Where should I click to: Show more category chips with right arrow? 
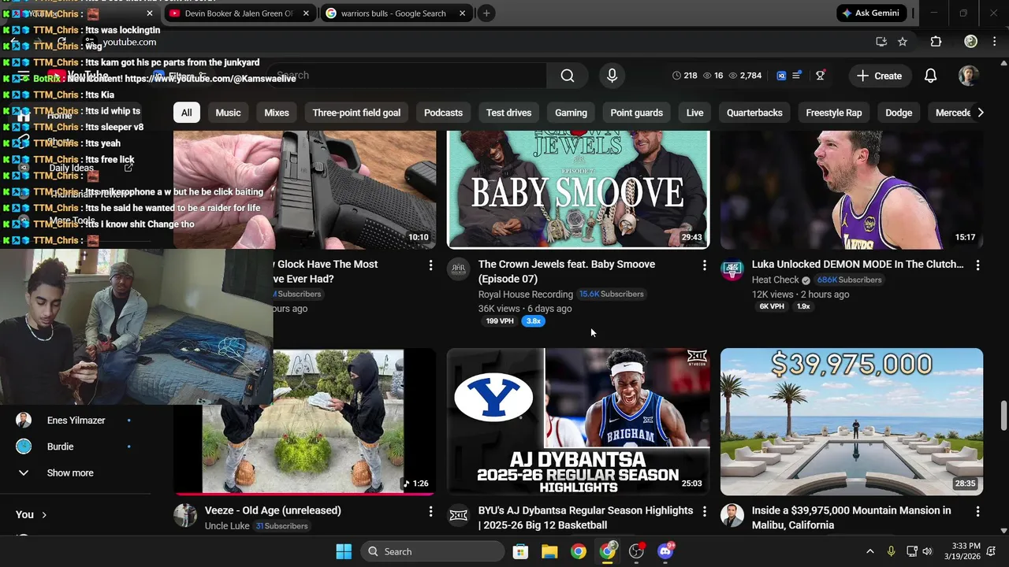click(x=980, y=113)
